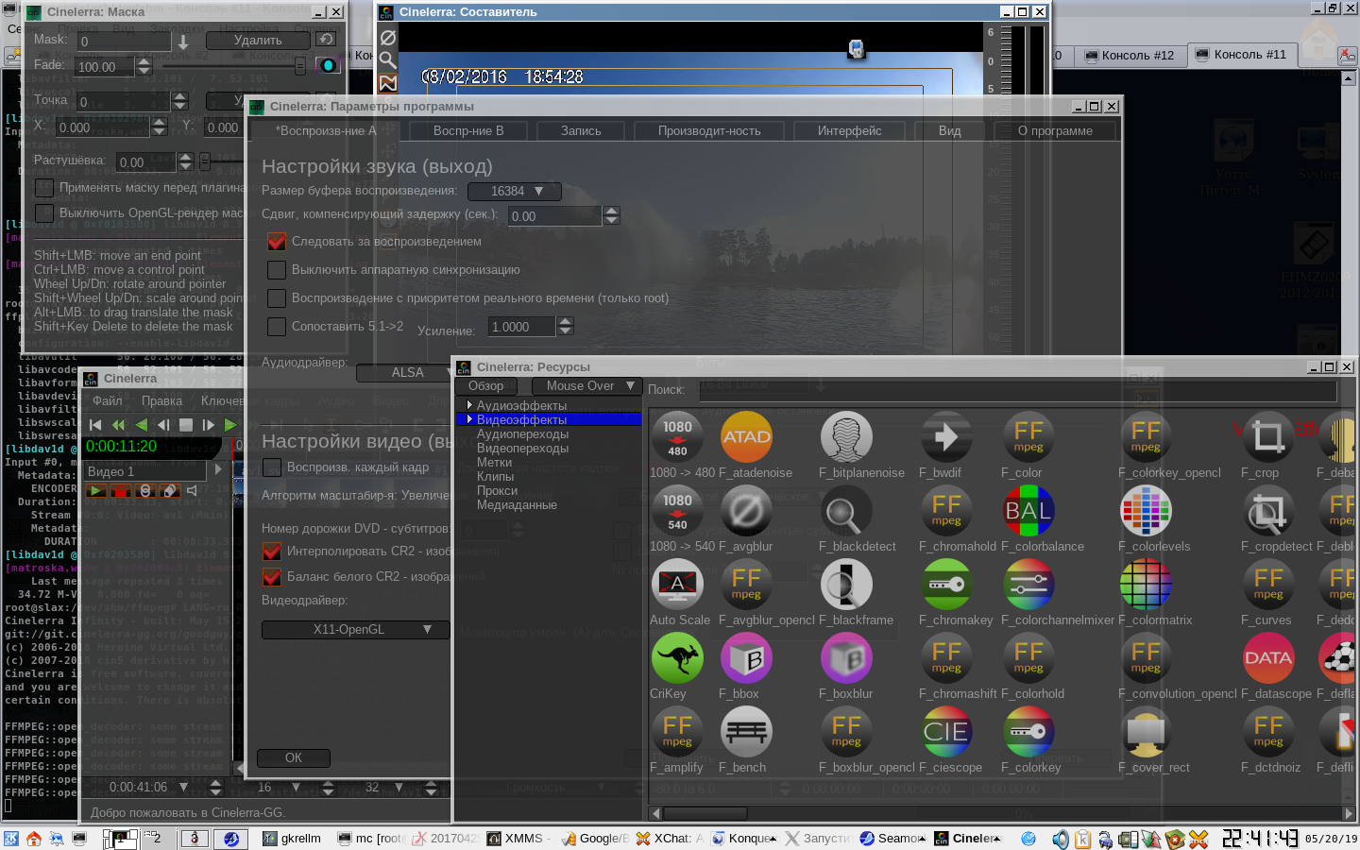Select the F_colorlevels effect icon
Image resolution: width=1360 pixels, height=850 pixels.
coord(1146,511)
